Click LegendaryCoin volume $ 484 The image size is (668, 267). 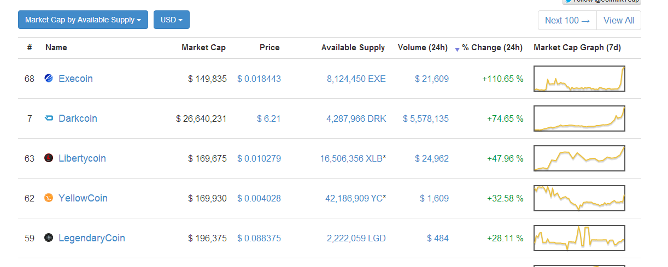(438, 238)
